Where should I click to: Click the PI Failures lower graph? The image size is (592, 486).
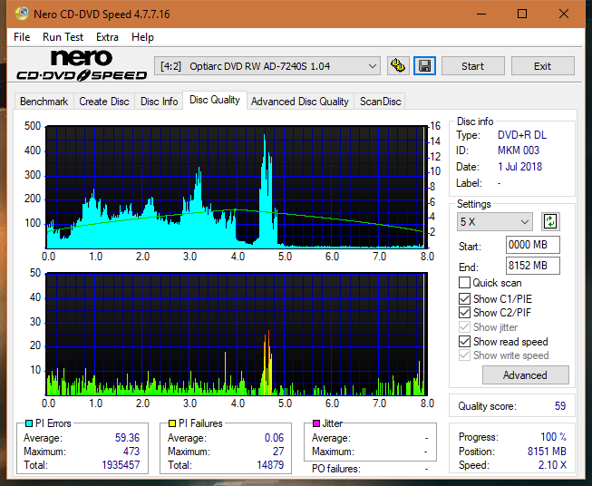[x=237, y=334]
